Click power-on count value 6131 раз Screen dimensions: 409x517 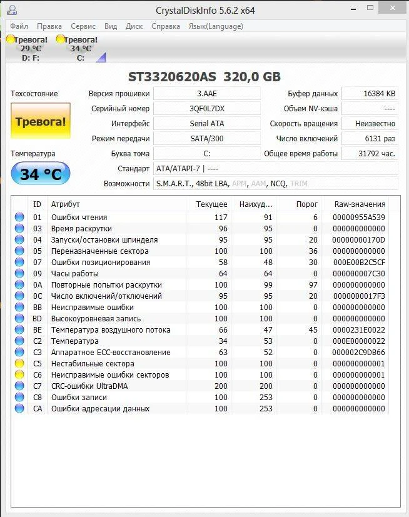pos(370,139)
